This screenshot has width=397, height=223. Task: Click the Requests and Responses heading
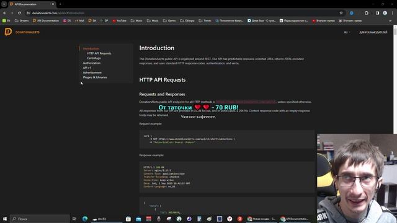(162, 94)
